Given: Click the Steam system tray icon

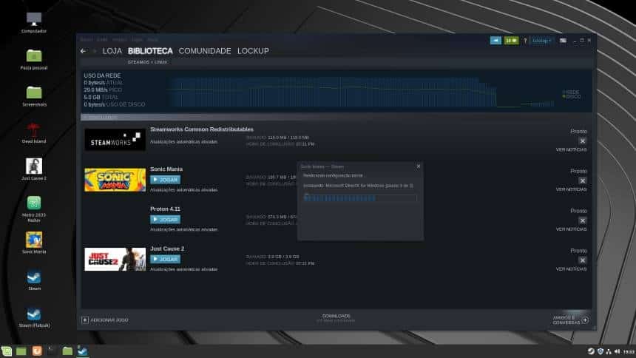Looking at the screenshot, I should pos(591,351).
